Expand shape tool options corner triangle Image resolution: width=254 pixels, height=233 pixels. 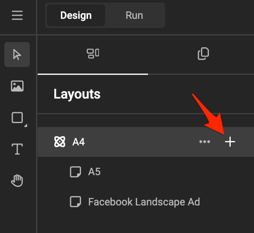26,126
